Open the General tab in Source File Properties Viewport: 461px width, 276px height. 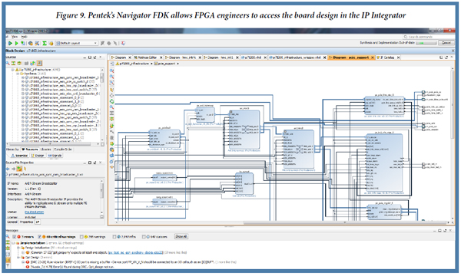pyautogui.click(x=12, y=222)
